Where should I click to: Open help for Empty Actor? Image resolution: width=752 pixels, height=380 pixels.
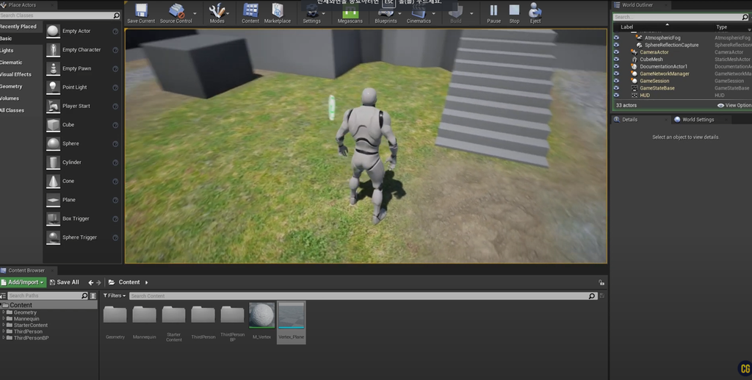[115, 31]
